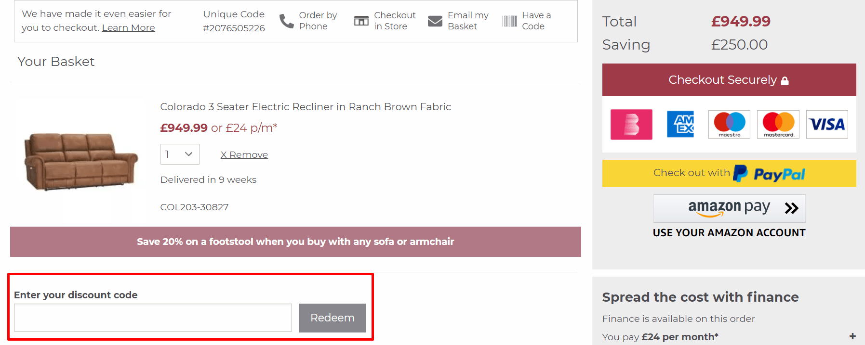Click the pink B payment logo
865x345 pixels.
click(x=631, y=124)
